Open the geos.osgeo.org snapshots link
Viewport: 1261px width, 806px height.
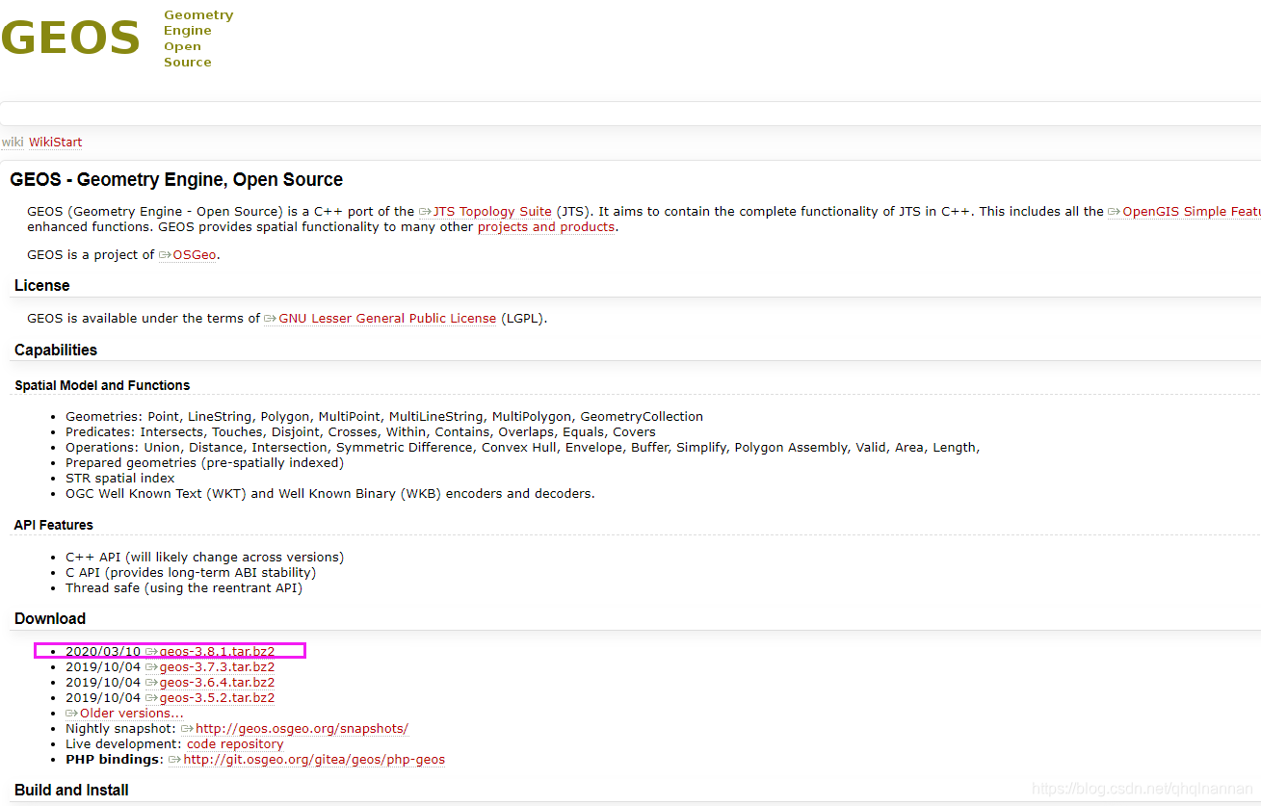(x=302, y=729)
